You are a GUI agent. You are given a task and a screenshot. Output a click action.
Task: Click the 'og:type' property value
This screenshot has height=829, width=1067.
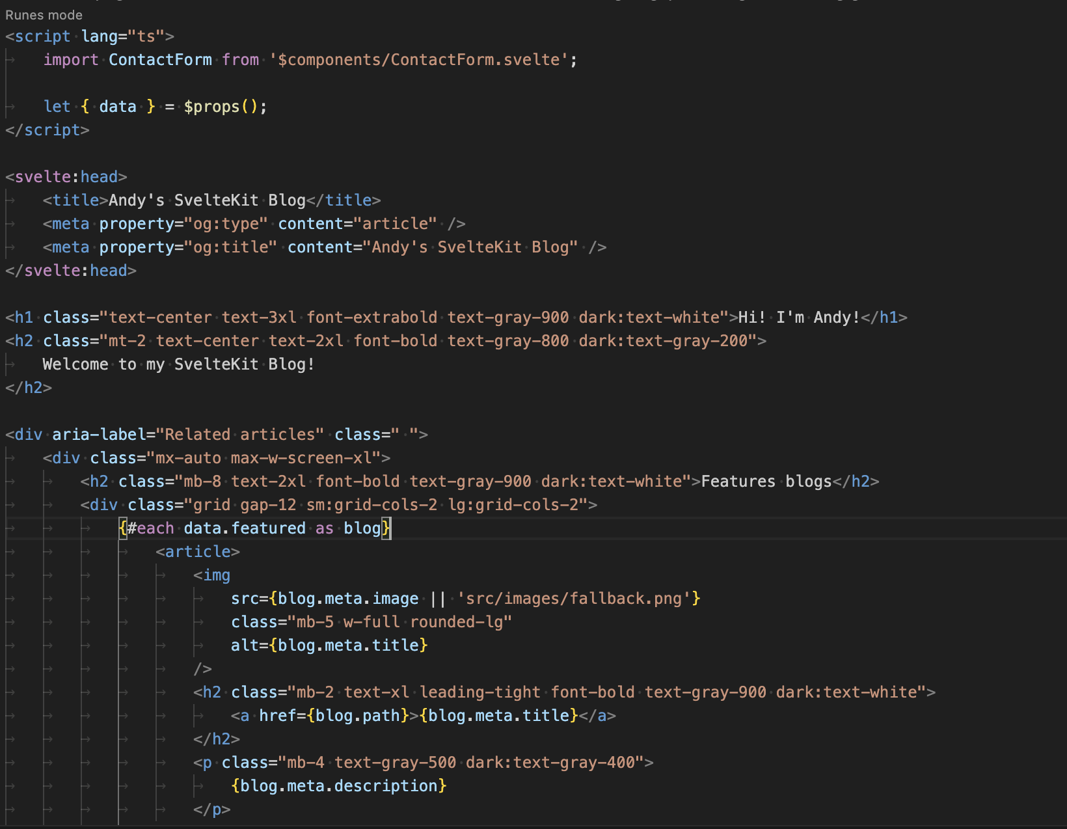pyautogui.click(x=226, y=224)
